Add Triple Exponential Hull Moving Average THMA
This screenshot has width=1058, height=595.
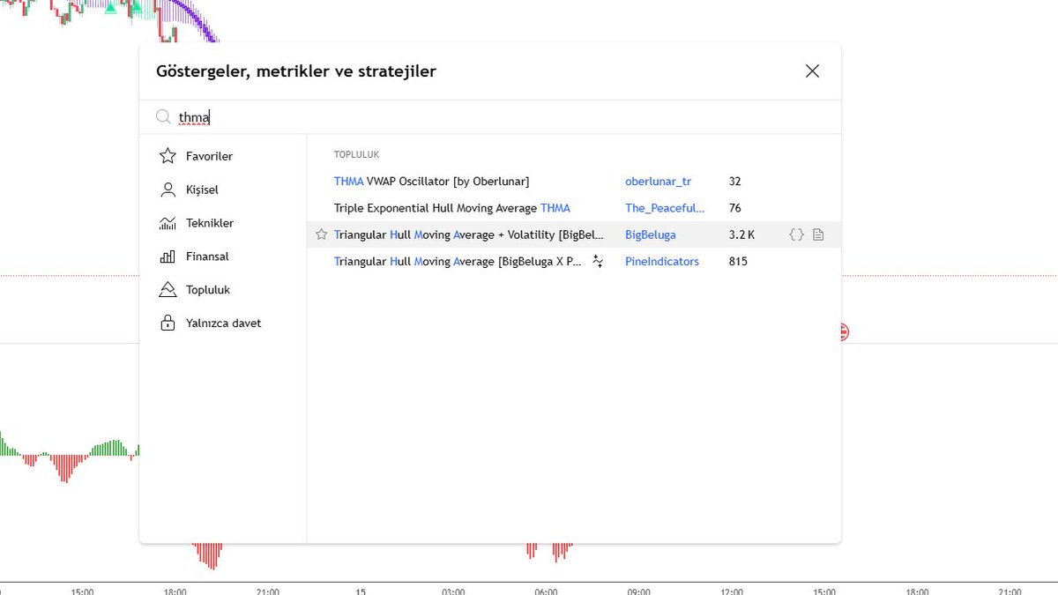tap(452, 208)
